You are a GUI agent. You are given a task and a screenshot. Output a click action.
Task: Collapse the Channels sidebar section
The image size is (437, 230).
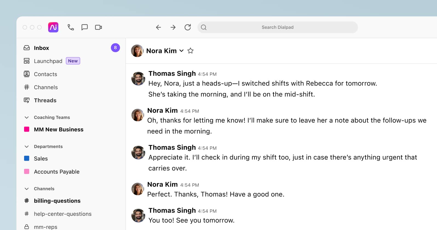[x=27, y=189]
